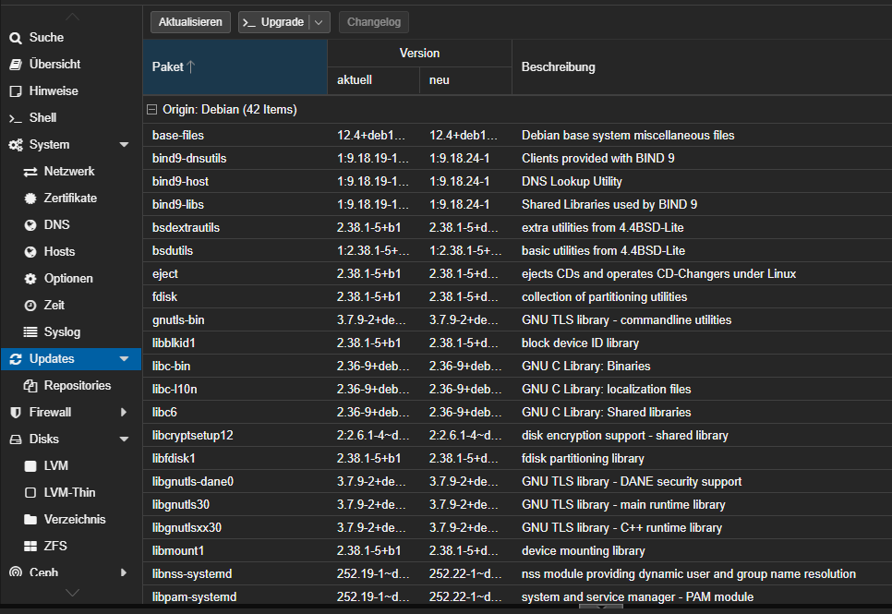Expand the Ceph submenu arrow
Image resolution: width=892 pixels, height=614 pixels.
[124, 572]
